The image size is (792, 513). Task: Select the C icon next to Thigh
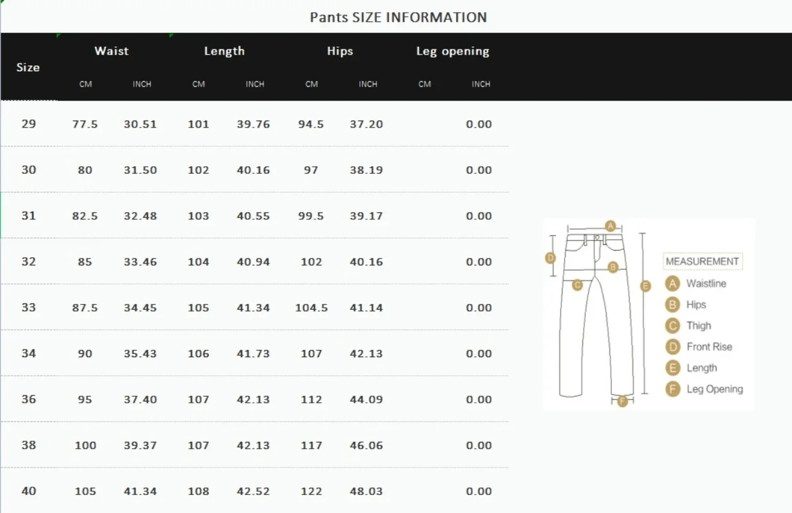[x=672, y=326]
